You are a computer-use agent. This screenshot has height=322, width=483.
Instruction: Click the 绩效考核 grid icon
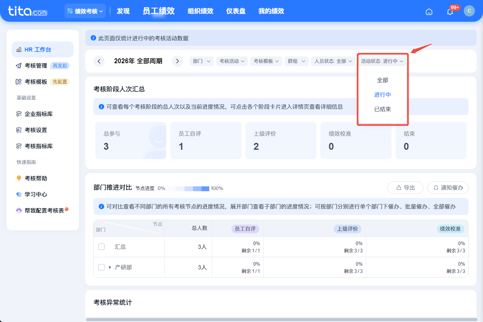click(70, 11)
